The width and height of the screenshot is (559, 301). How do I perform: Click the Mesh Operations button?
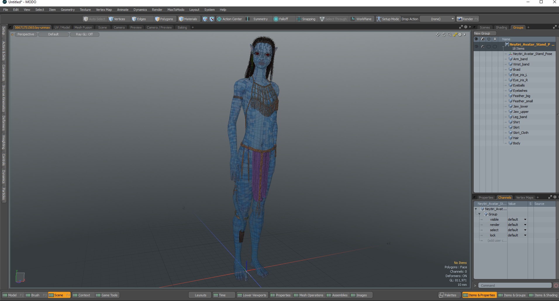(308, 295)
